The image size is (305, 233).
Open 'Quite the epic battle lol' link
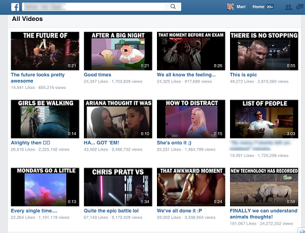(x=111, y=211)
